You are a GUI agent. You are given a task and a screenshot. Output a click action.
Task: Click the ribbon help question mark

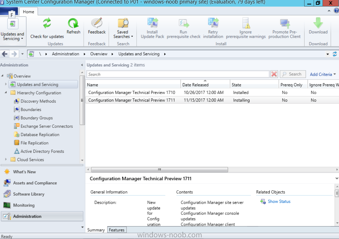point(336,11)
